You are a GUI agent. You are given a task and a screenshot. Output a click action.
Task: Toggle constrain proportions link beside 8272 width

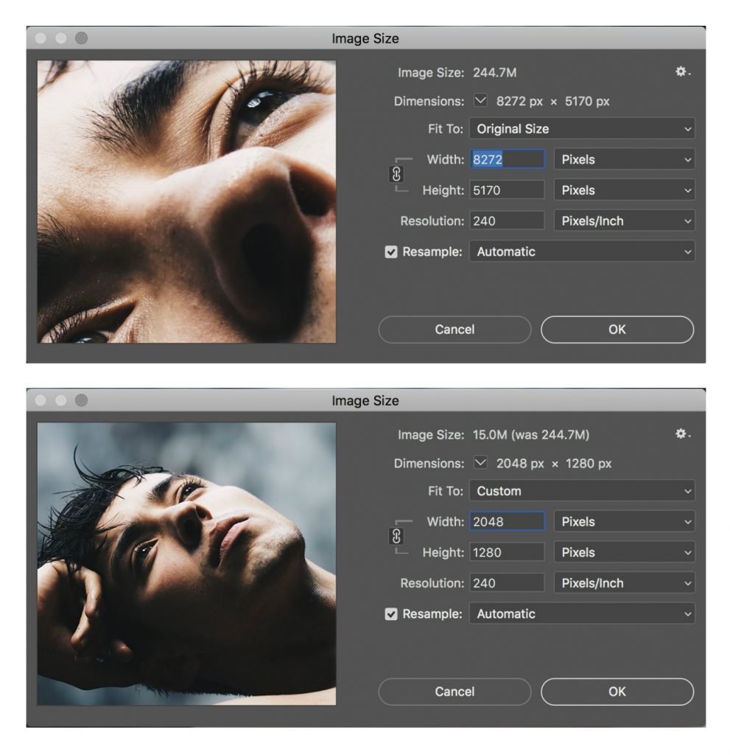click(396, 174)
